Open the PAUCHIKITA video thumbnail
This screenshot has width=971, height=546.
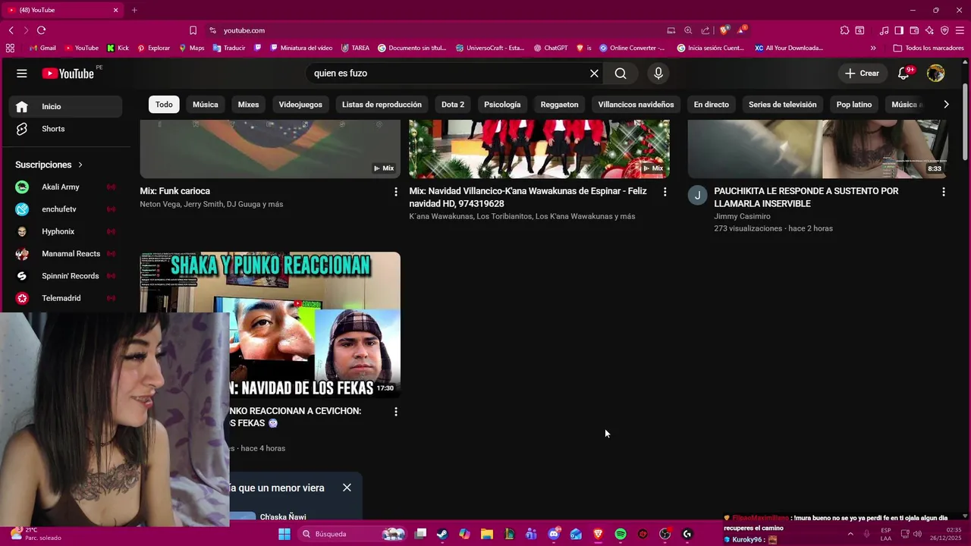(818, 149)
